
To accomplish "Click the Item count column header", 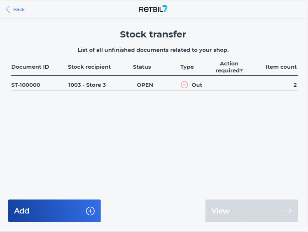I will coord(281,67).
